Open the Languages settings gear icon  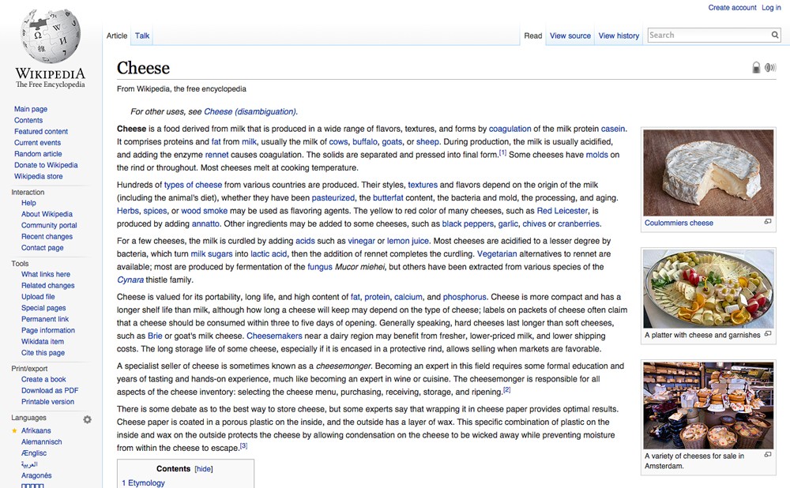87,419
